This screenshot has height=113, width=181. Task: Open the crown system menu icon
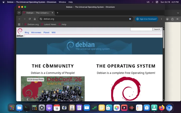click(4, 2)
